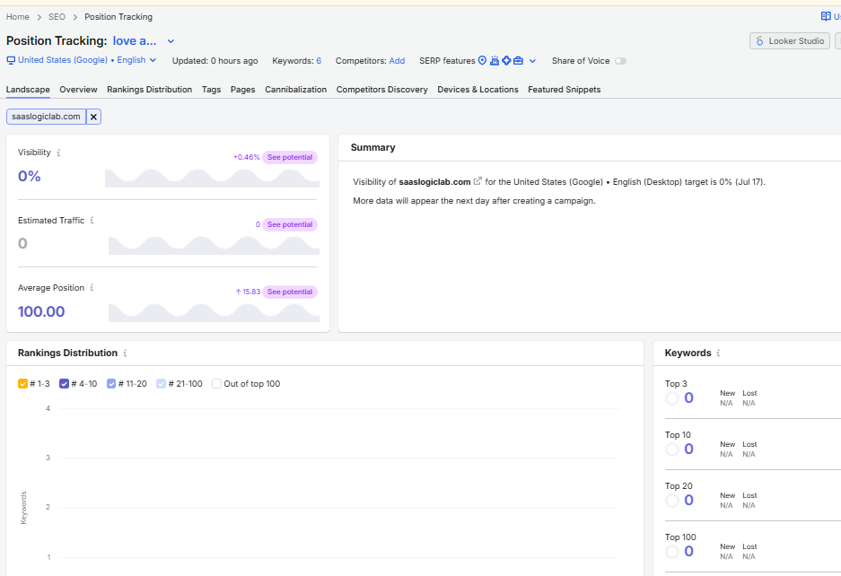Click the saaslogiclab.com filter chip

click(x=46, y=117)
